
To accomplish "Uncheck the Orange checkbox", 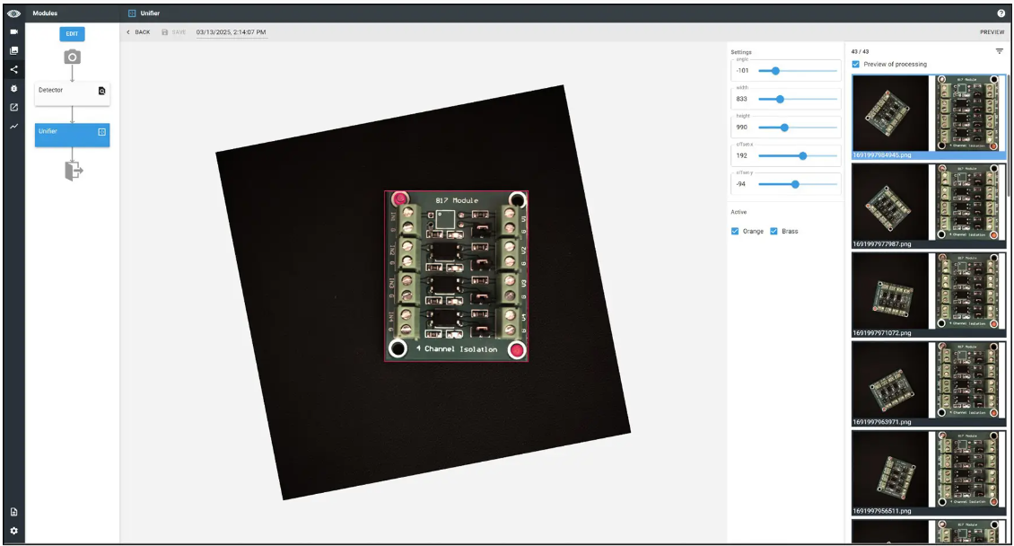I will (736, 232).
